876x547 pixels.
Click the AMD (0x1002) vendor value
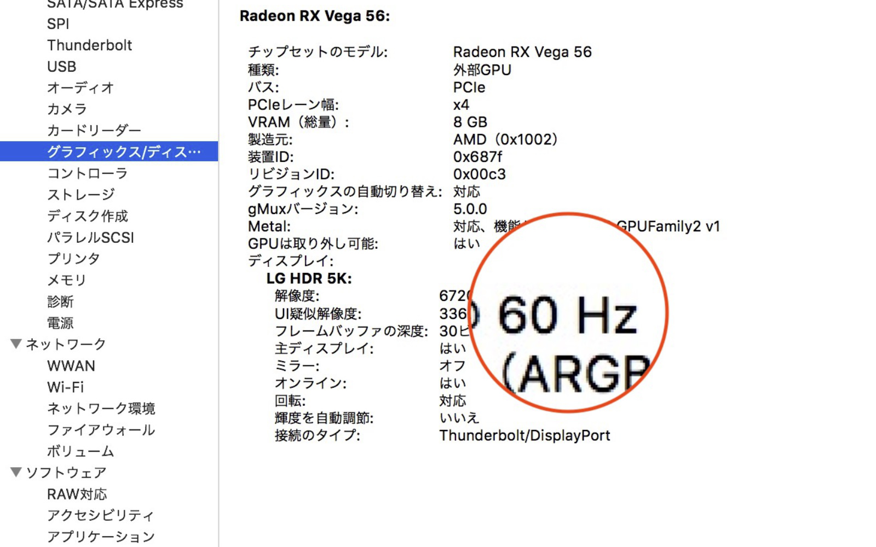point(505,139)
